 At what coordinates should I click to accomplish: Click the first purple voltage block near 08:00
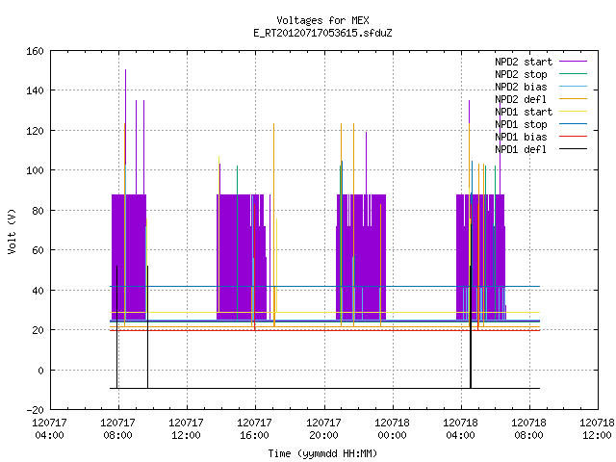tap(129, 257)
